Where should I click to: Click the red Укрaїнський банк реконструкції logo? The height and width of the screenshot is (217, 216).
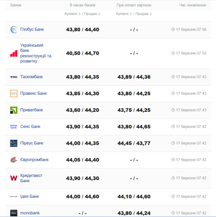click(14, 53)
